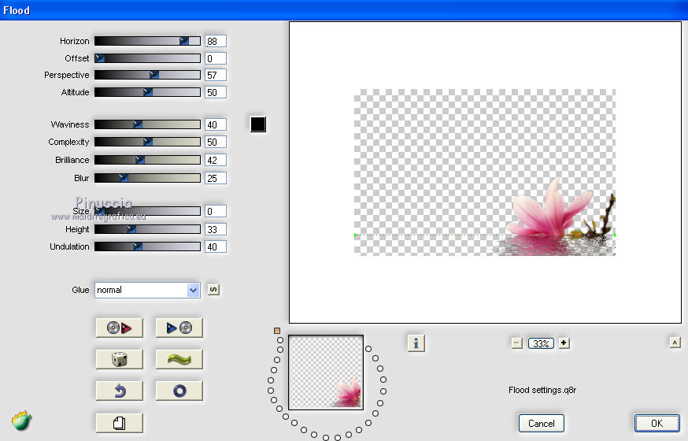Click the minus zoom out button
The width and height of the screenshot is (688, 441).
click(517, 343)
